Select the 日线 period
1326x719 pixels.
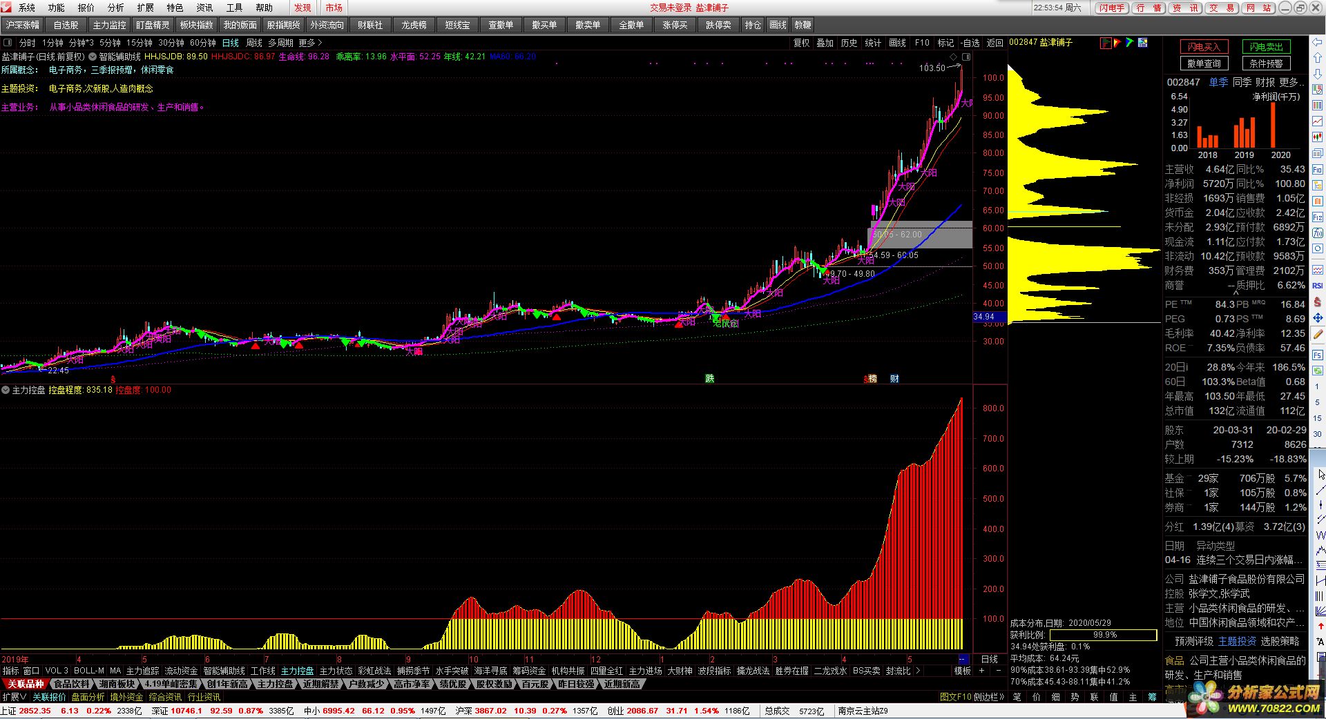point(231,43)
